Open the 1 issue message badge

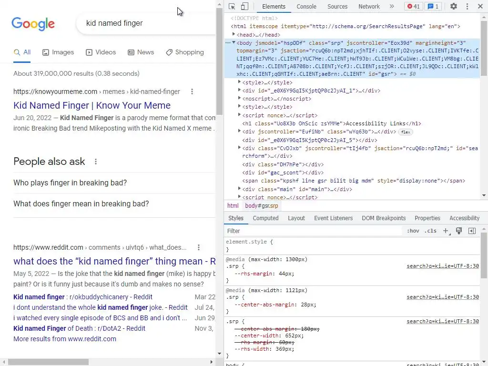point(433,6)
